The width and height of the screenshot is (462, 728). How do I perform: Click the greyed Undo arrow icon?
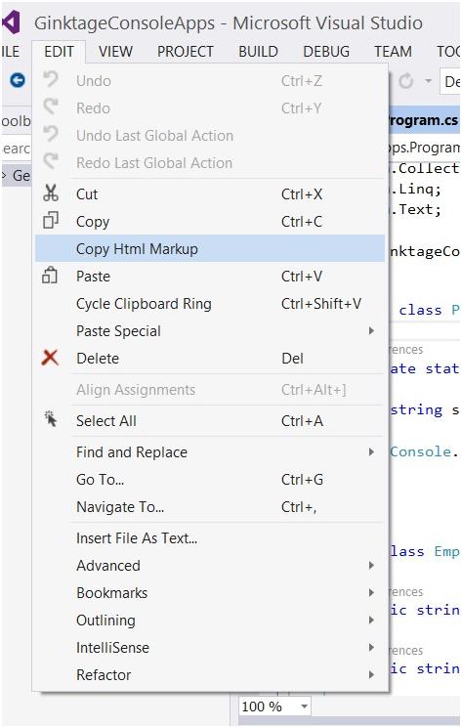click(51, 80)
